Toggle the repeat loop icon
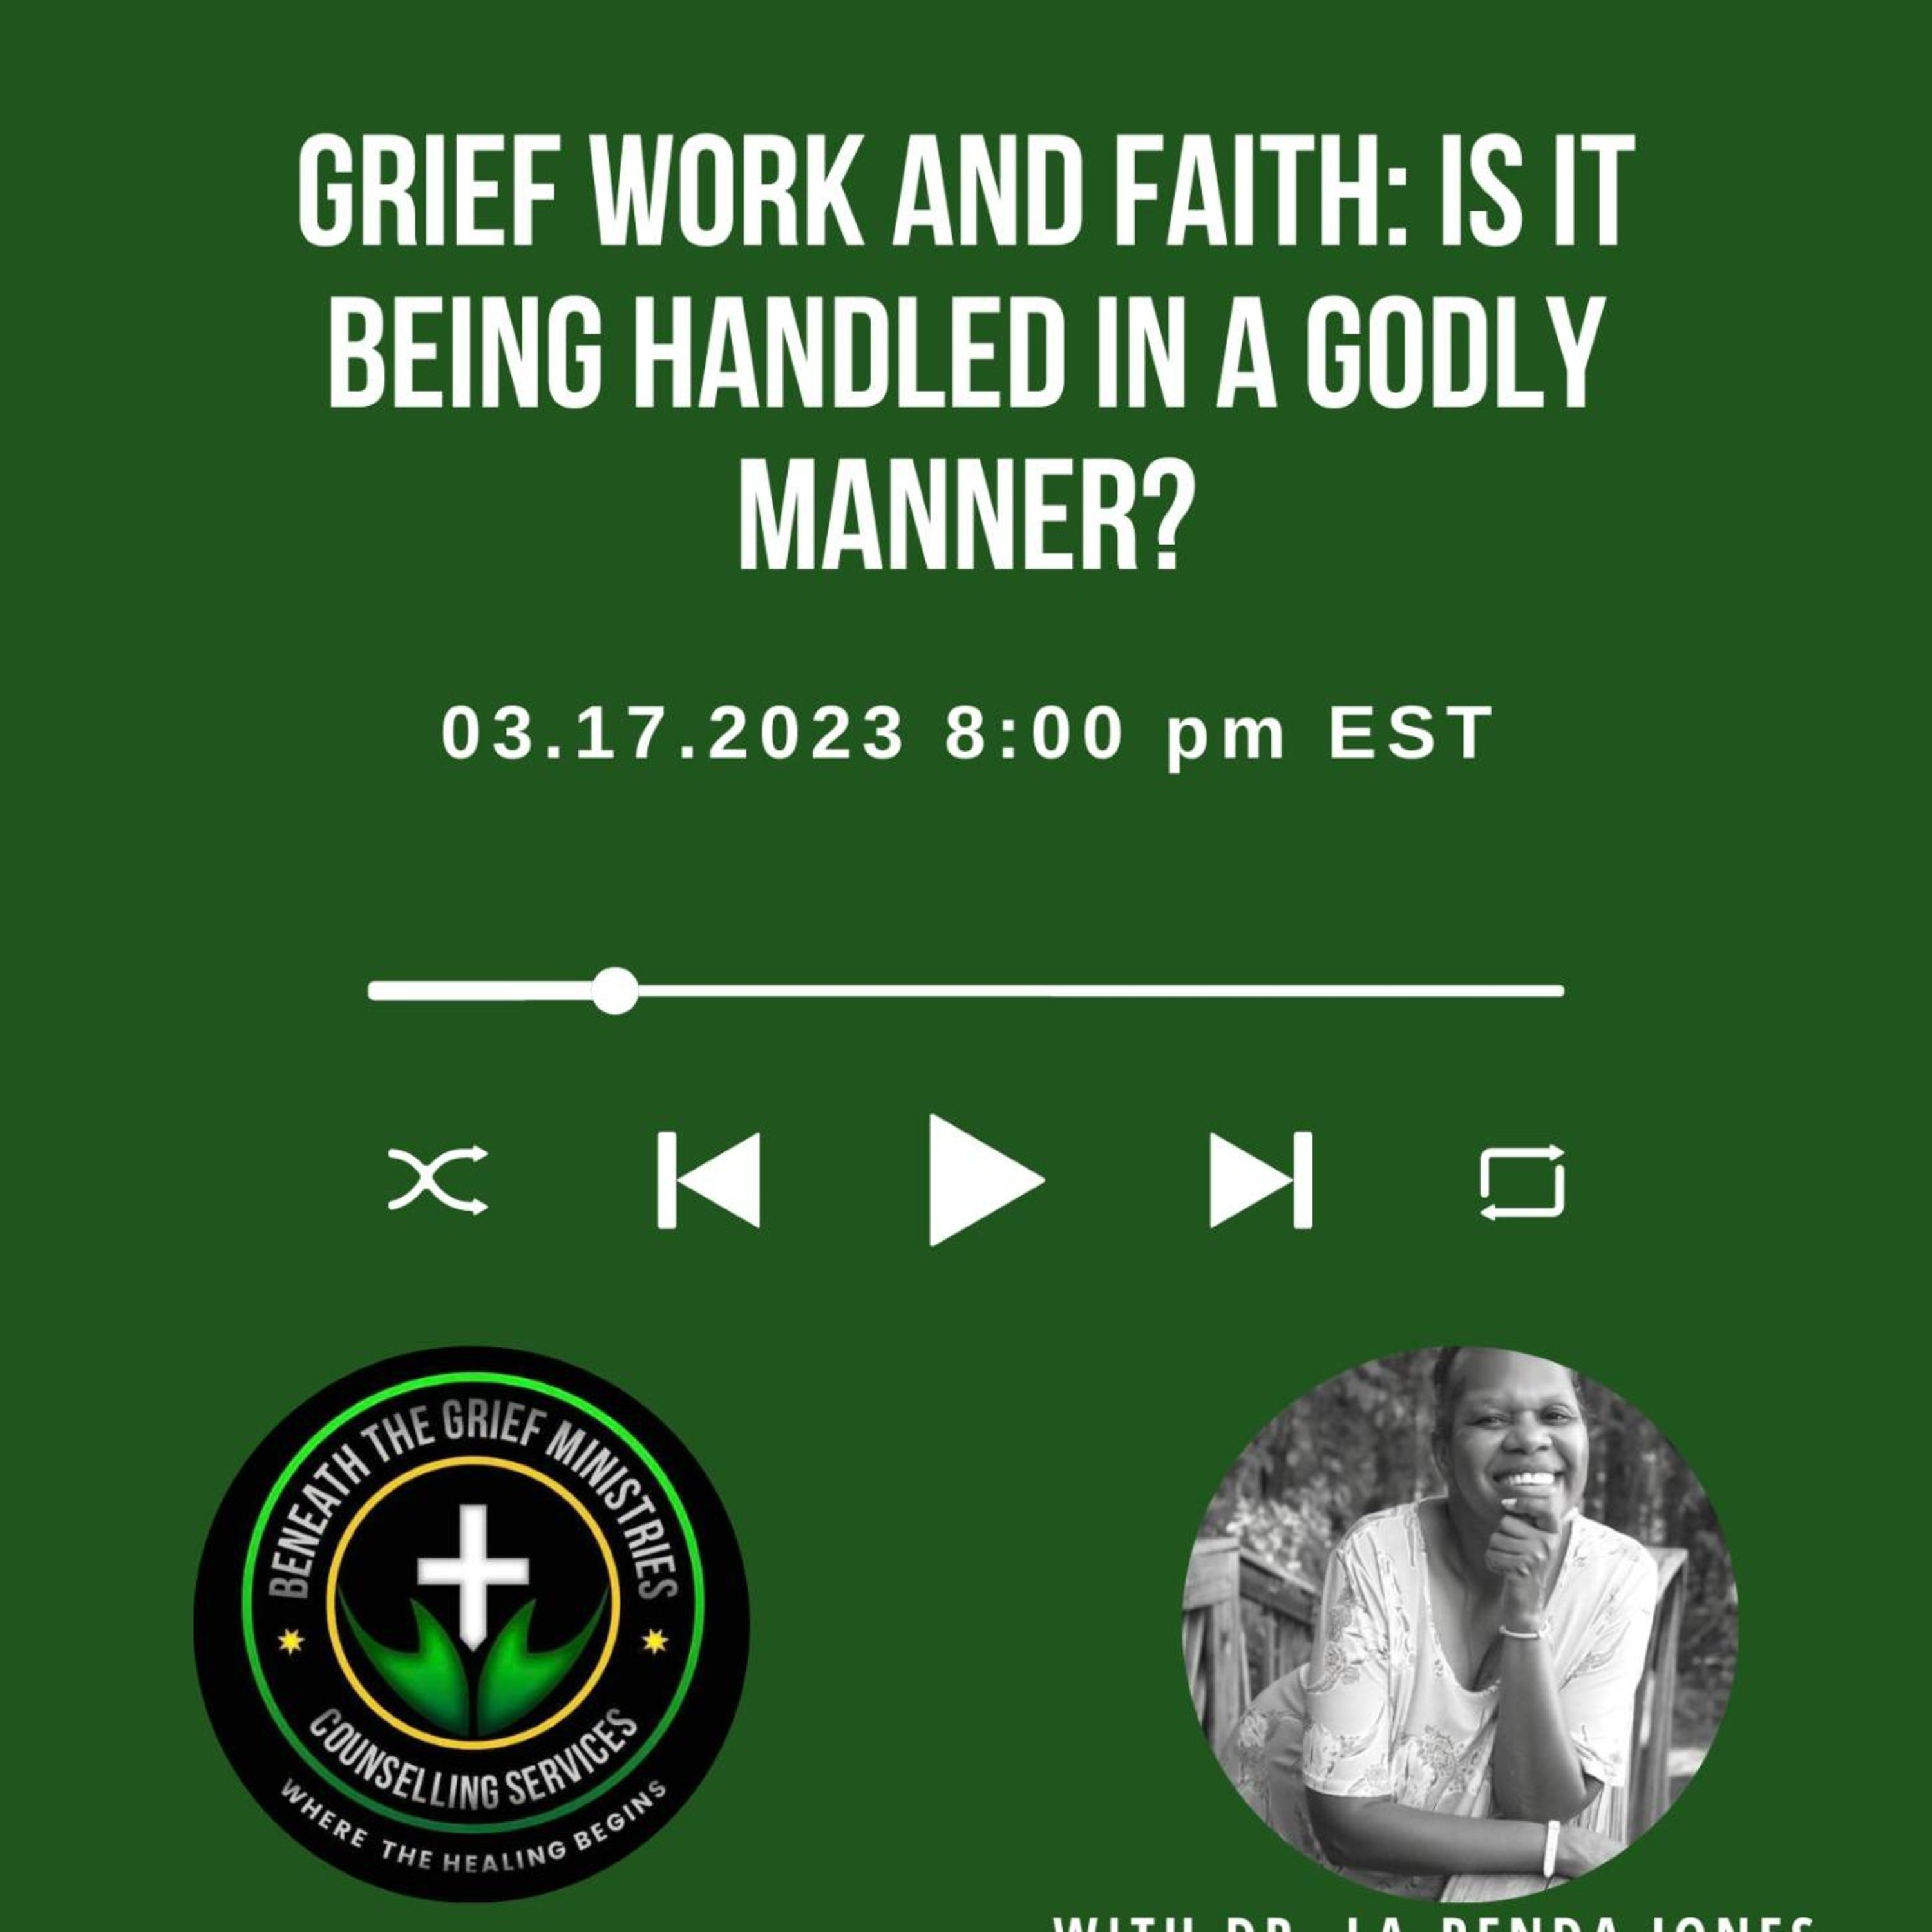This screenshot has height=1932, width=1932. coord(1522,1181)
